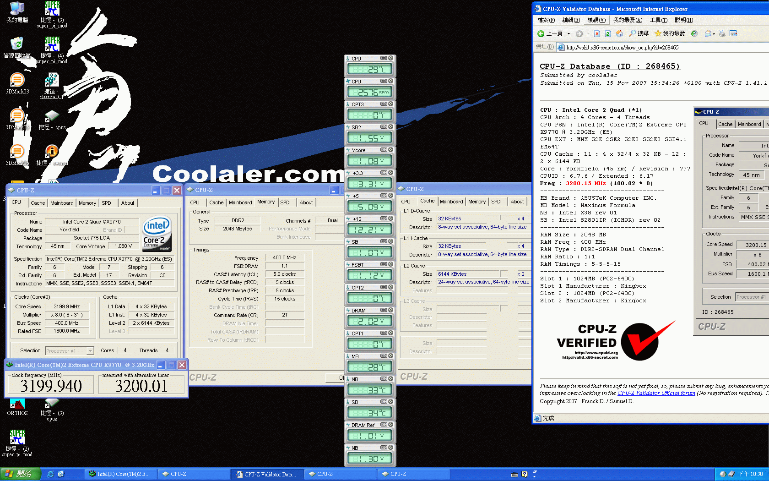Switch to Cache tab in left CPU-Z window
Screen dimensions: 769x481
coord(38,203)
